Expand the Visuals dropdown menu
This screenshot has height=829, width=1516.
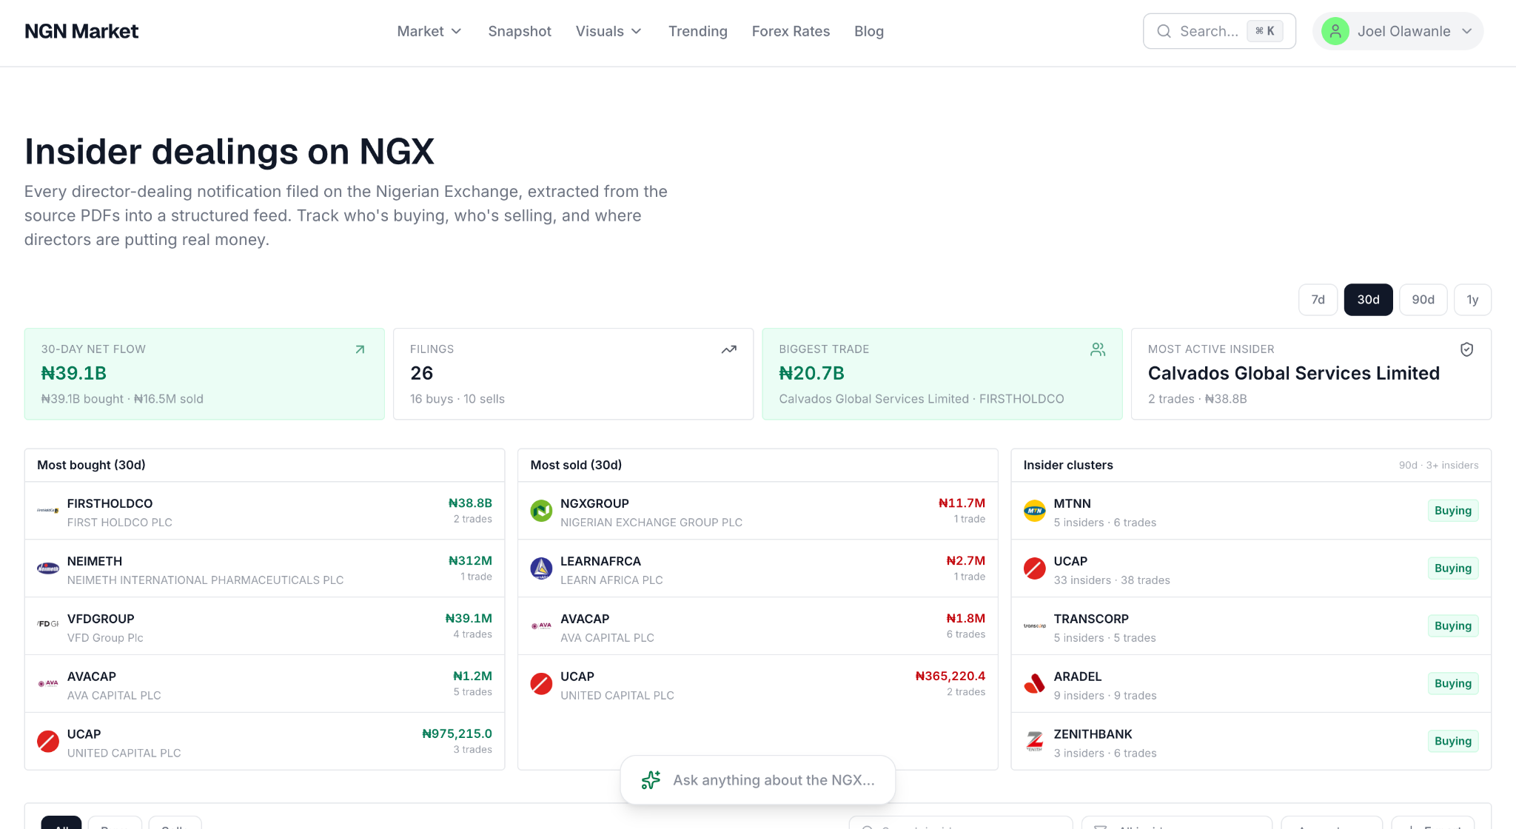(608, 31)
